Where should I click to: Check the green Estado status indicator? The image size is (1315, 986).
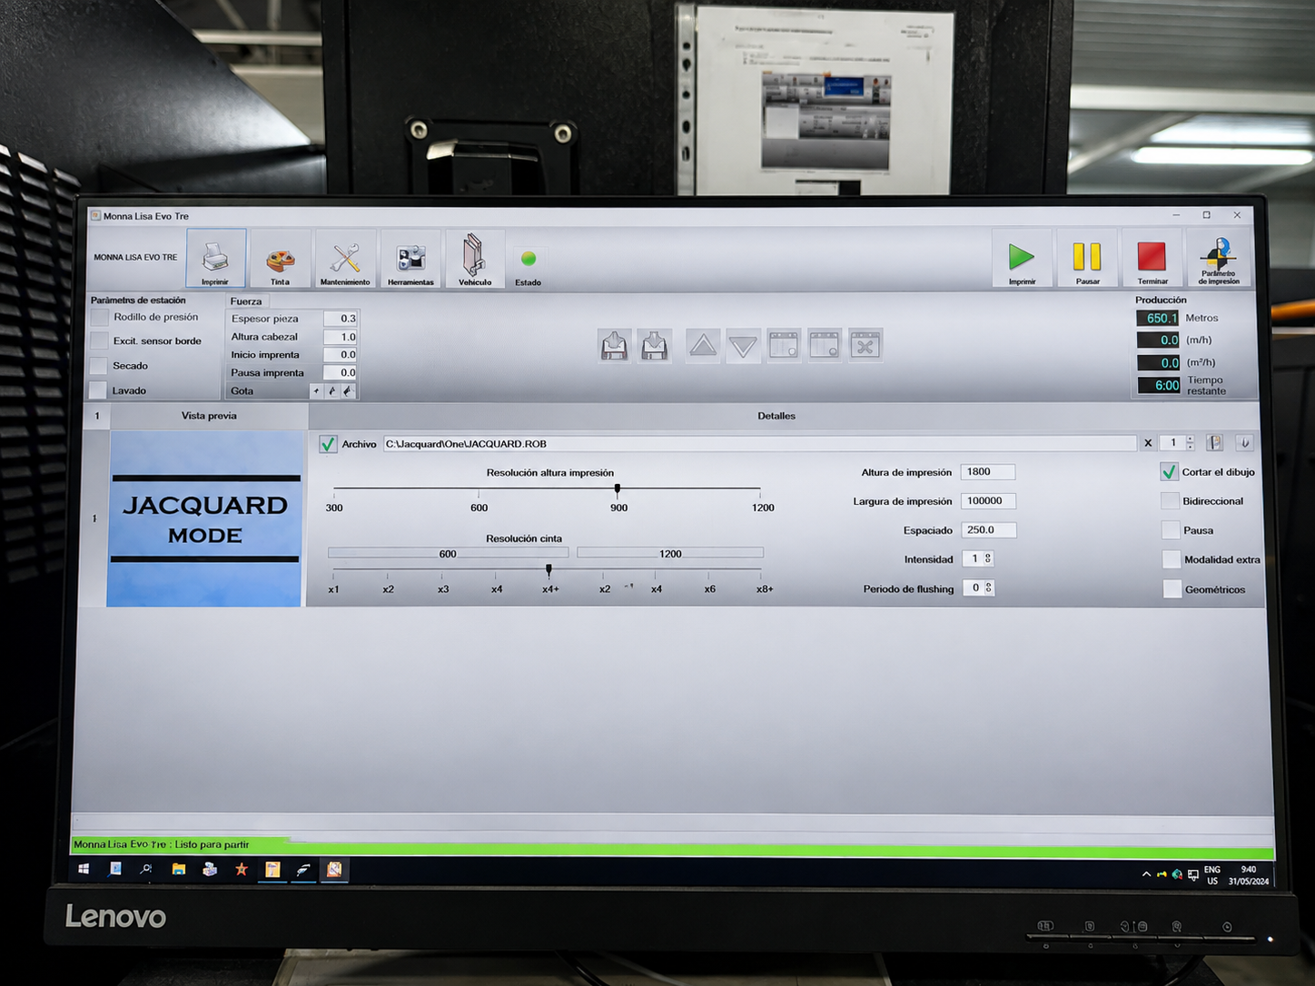click(529, 260)
